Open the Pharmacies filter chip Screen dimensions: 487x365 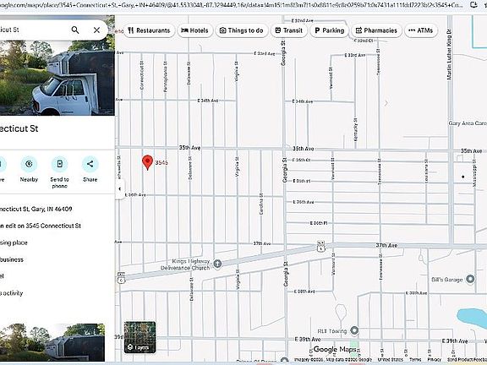[376, 30]
